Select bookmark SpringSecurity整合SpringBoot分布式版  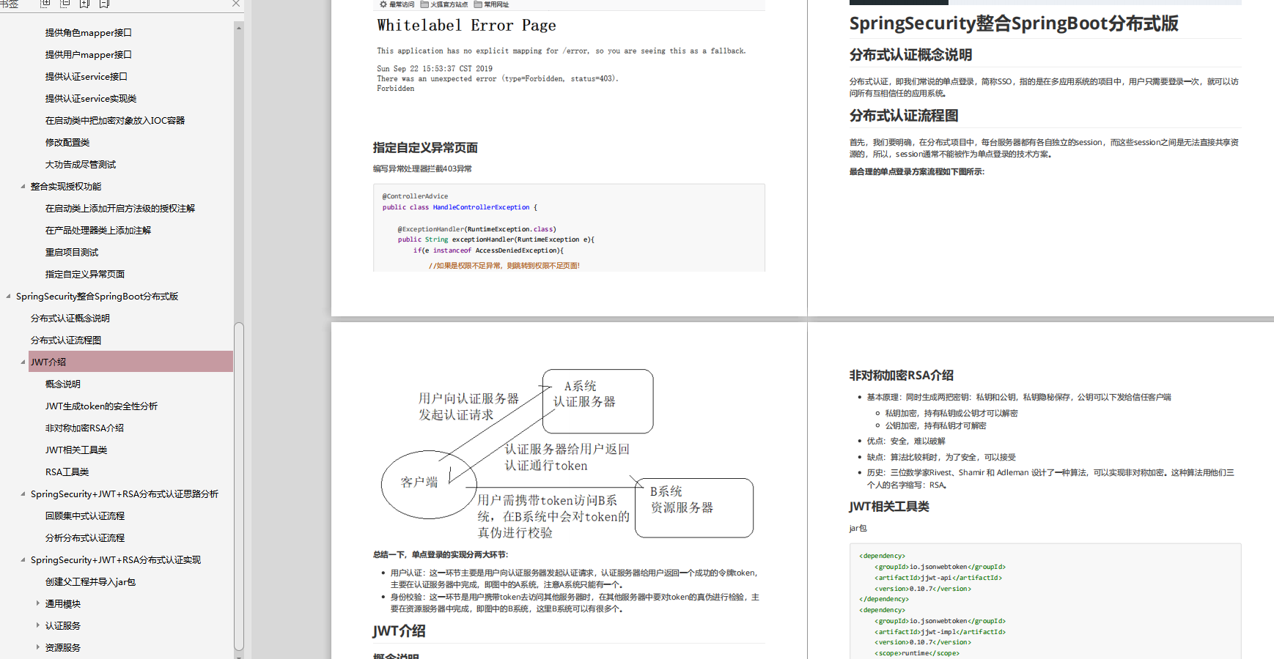point(97,297)
